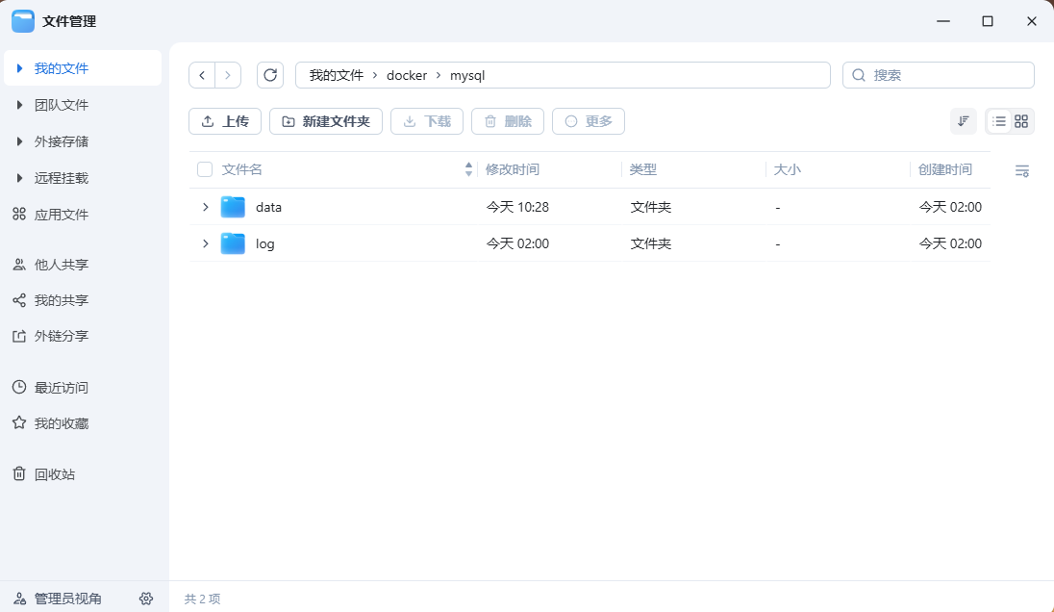Image resolution: width=1054 pixels, height=612 pixels.
Task: Switch to list view
Action: click(1000, 121)
